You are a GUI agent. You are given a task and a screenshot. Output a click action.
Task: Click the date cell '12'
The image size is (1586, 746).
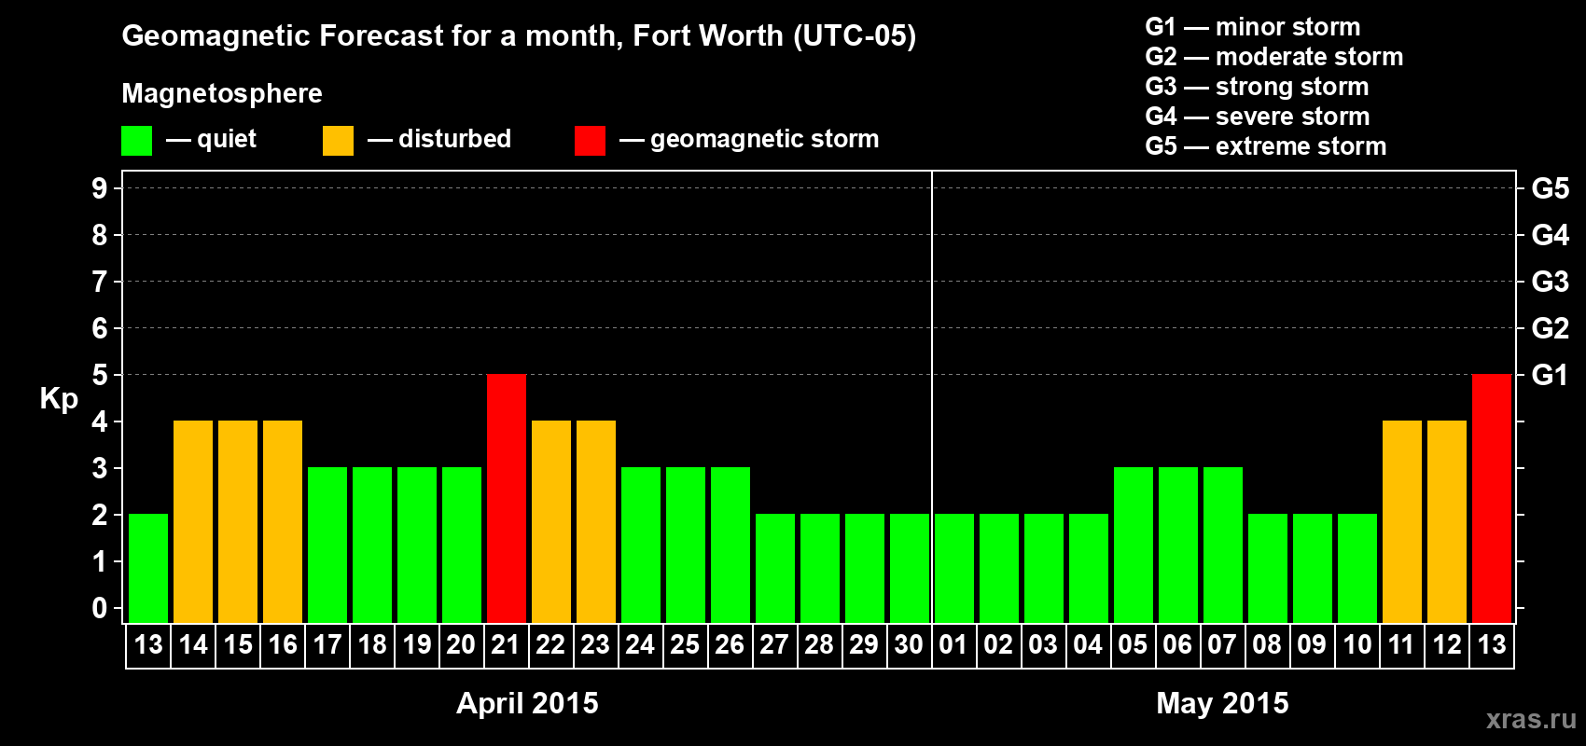(x=1447, y=645)
